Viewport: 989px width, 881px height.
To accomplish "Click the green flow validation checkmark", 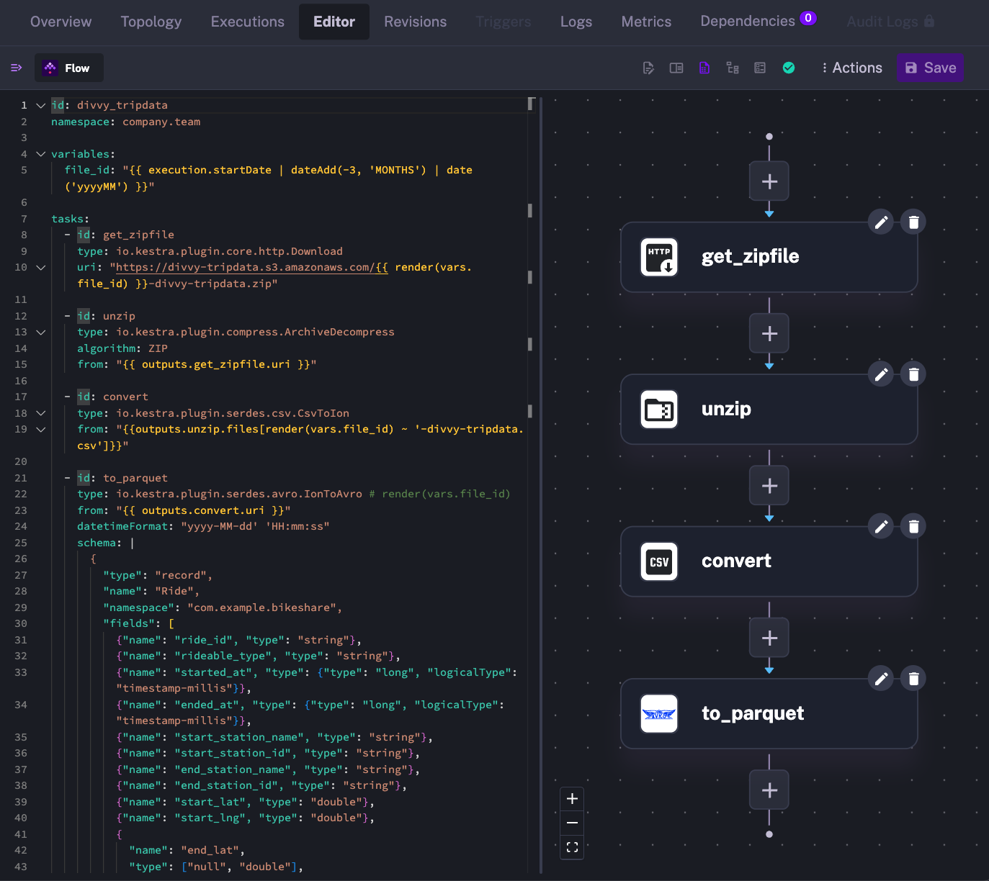I will coord(789,68).
